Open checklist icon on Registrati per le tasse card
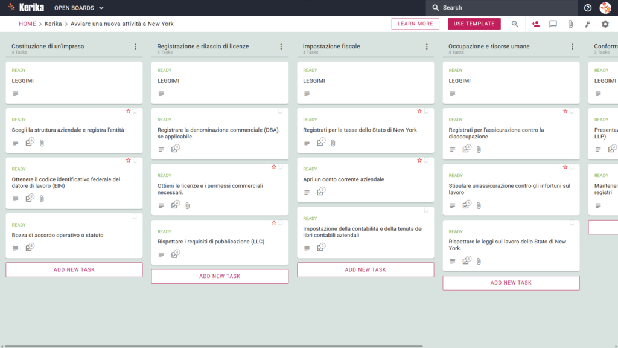Screen dimensions: 618x348 [x=321, y=143]
